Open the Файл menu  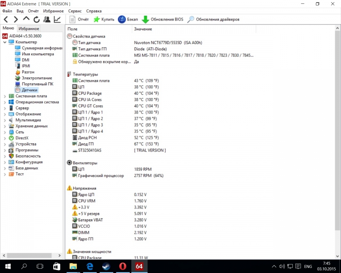click(x=7, y=11)
